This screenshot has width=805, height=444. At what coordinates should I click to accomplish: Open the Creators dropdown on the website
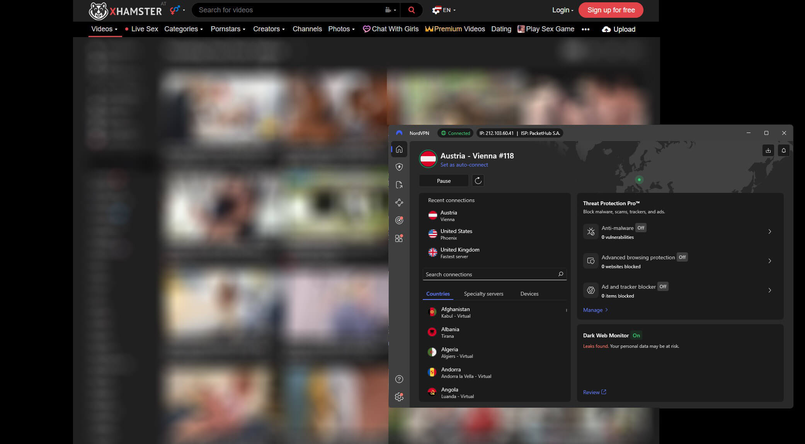coord(269,29)
